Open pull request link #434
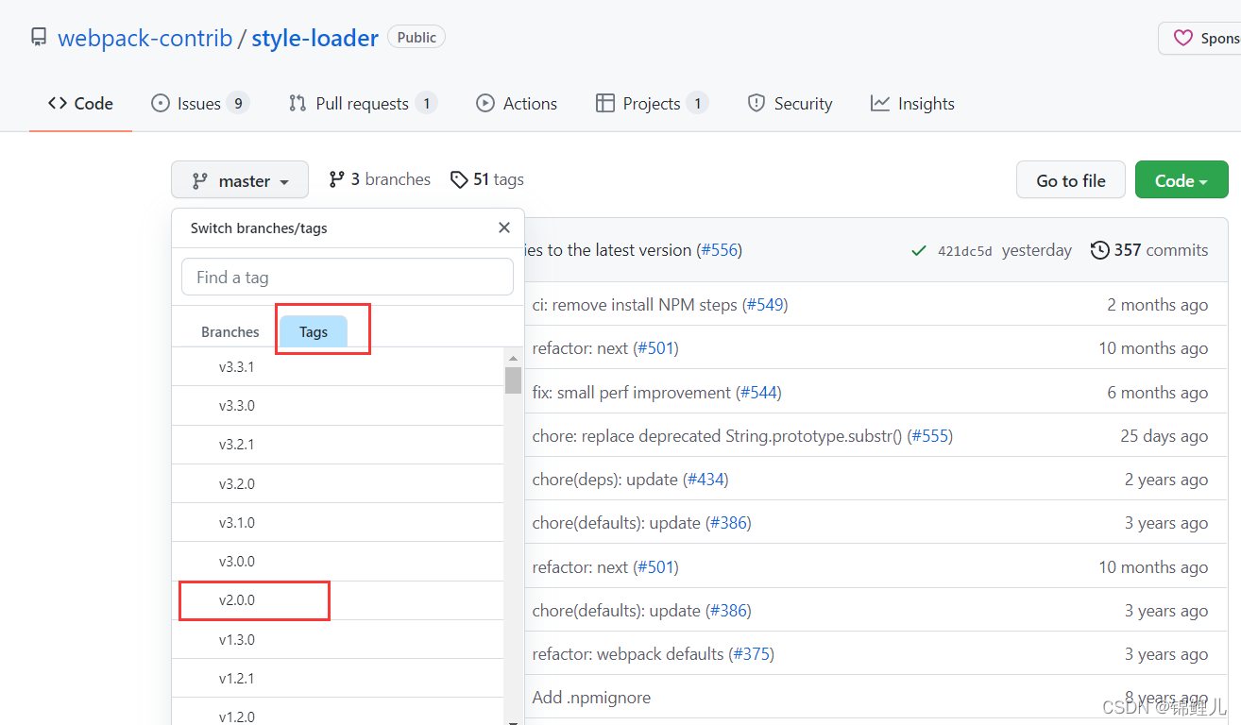Image resolution: width=1241 pixels, height=725 pixels. 705,480
